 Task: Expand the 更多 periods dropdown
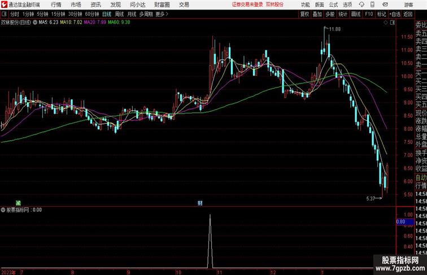(162, 14)
